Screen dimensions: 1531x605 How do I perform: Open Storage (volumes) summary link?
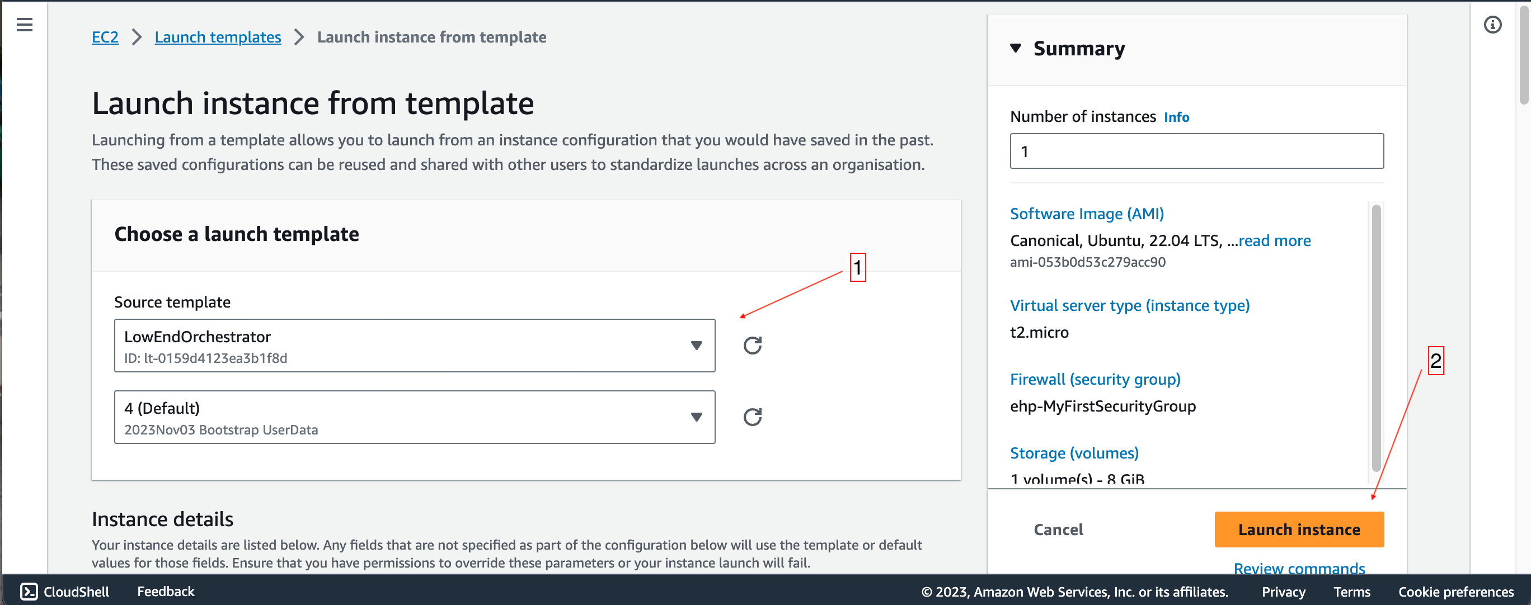coord(1074,453)
